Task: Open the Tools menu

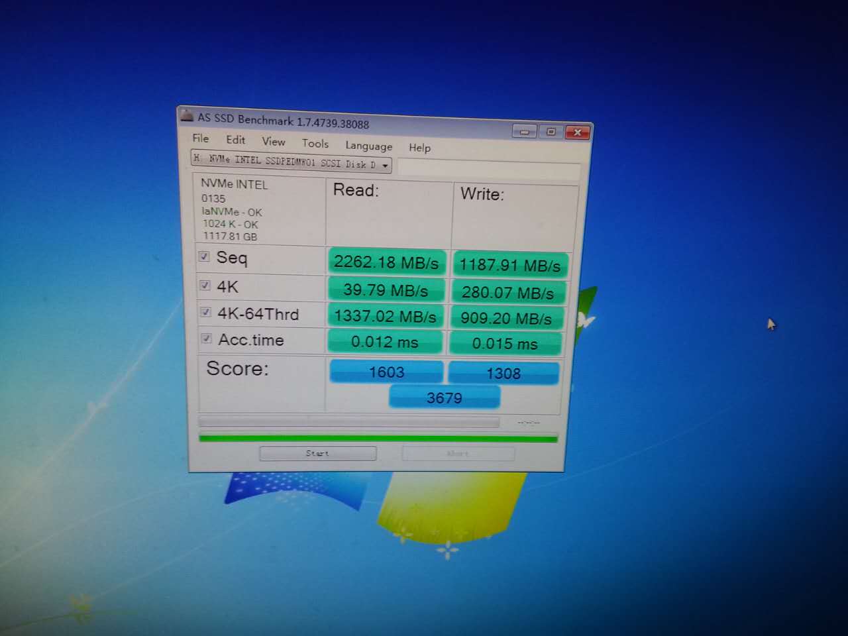Action: tap(315, 143)
